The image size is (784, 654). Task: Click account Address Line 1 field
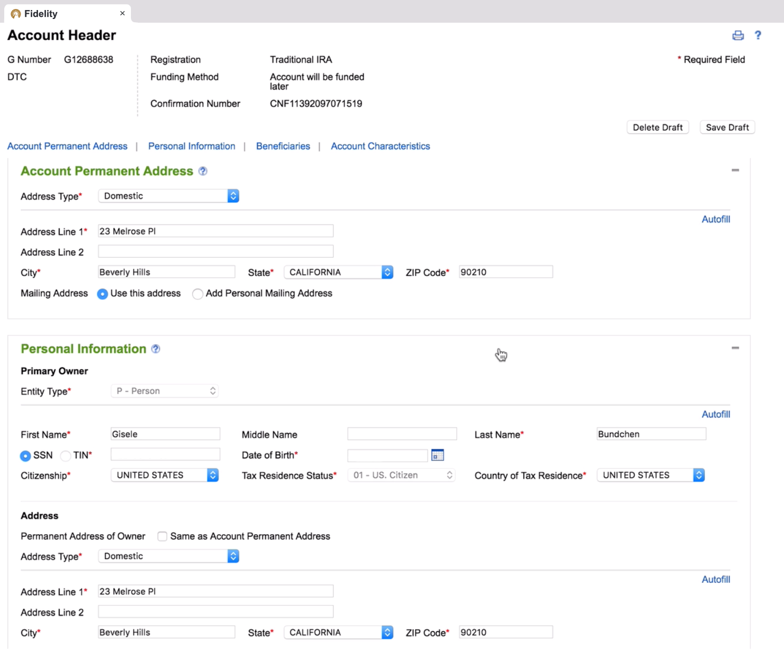(216, 231)
